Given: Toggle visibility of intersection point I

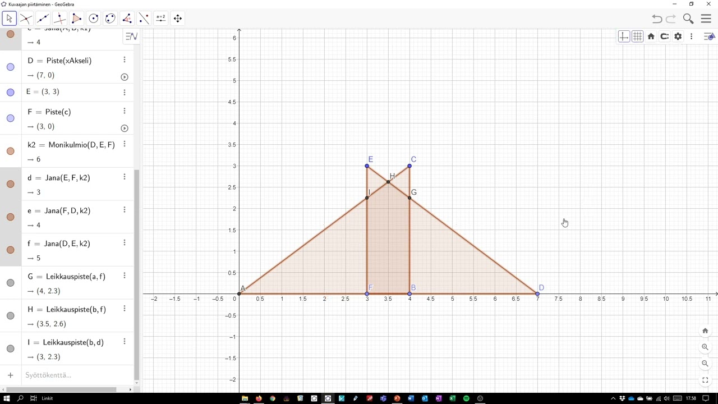Looking at the screenshot, I should 11,349.
